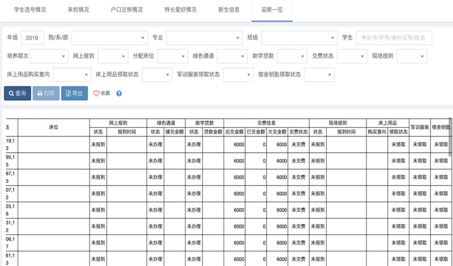Export results with the 导出 button
This screenshot has width=453, height=266.
75,93
